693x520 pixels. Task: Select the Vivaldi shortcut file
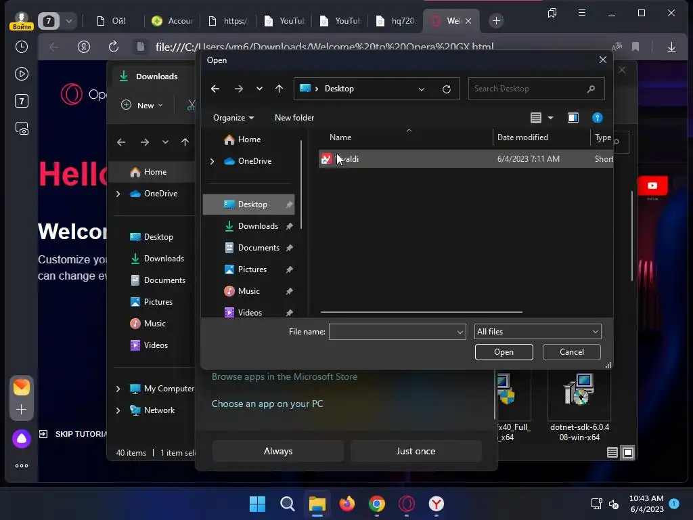(466, 158)
